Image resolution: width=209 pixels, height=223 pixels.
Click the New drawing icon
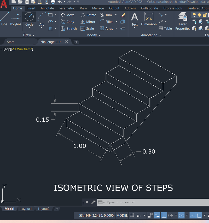pyautogui.click(x=14, y=2)
